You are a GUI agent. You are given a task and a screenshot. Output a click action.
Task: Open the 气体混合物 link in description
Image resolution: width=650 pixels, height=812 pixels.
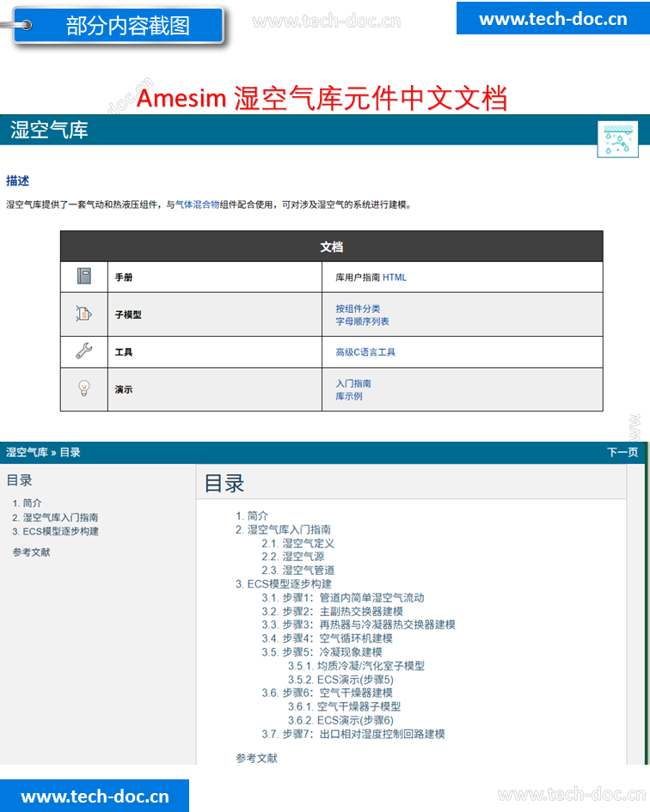click(x=198, y=205)
